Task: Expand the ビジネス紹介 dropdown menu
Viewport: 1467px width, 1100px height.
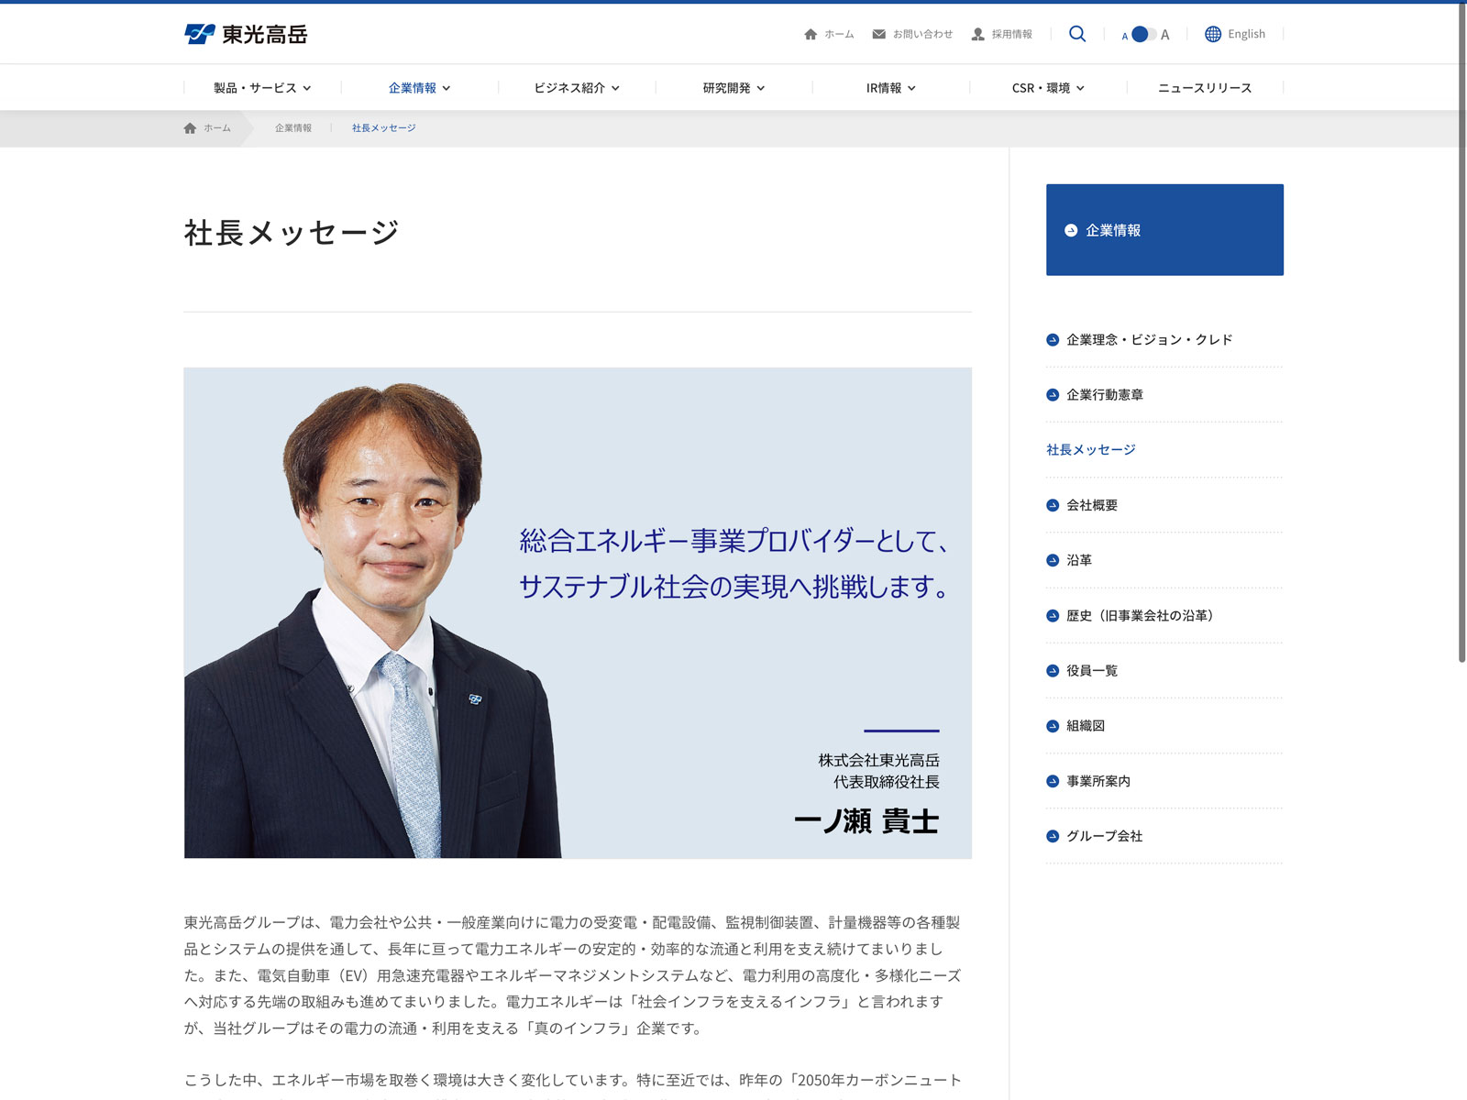Action: [x=577, y=88]
